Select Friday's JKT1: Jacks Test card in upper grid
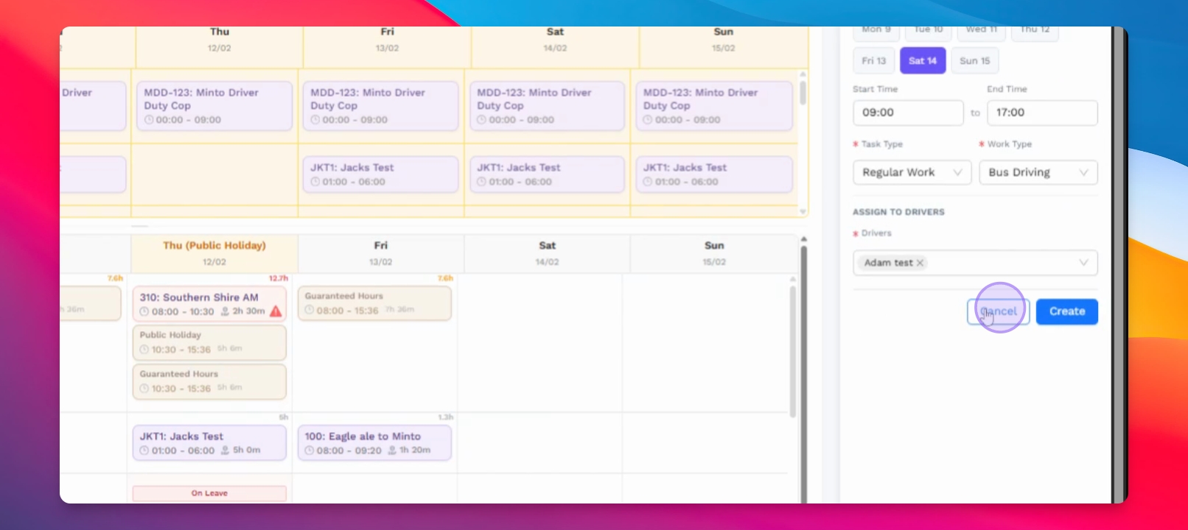The width and height of the screenshot is (1188, 530). coord(380,174)
